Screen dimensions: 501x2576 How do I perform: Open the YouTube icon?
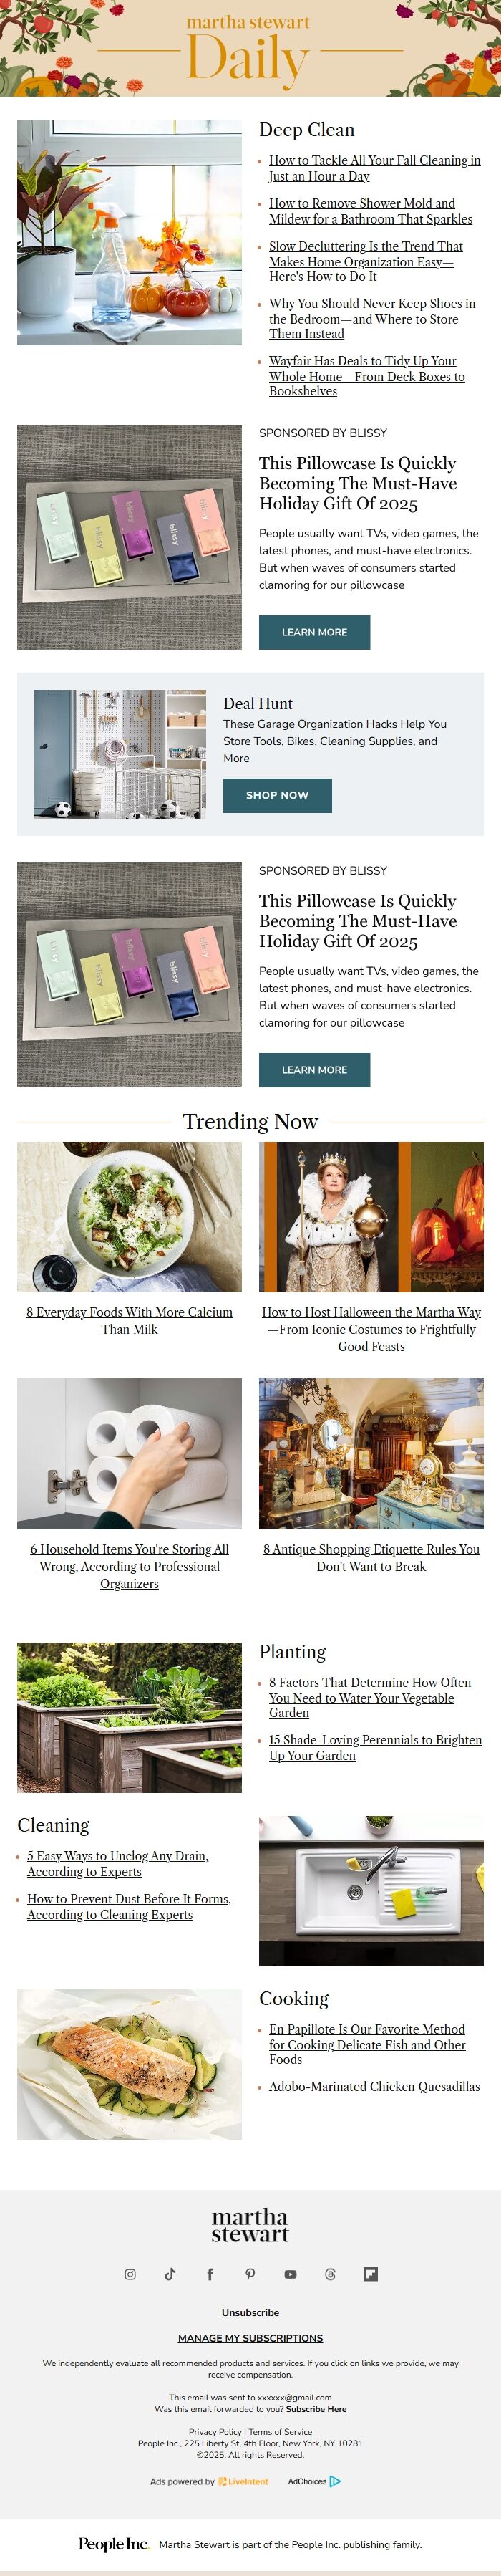(x=290, y=2274)
